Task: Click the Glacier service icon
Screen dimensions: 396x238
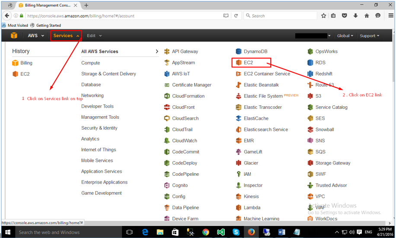Action: pyautogui.click(x=239, y=163)
